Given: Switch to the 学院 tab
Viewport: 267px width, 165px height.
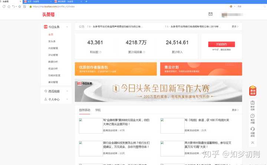Looking at the screenshot, I should 98,110.
